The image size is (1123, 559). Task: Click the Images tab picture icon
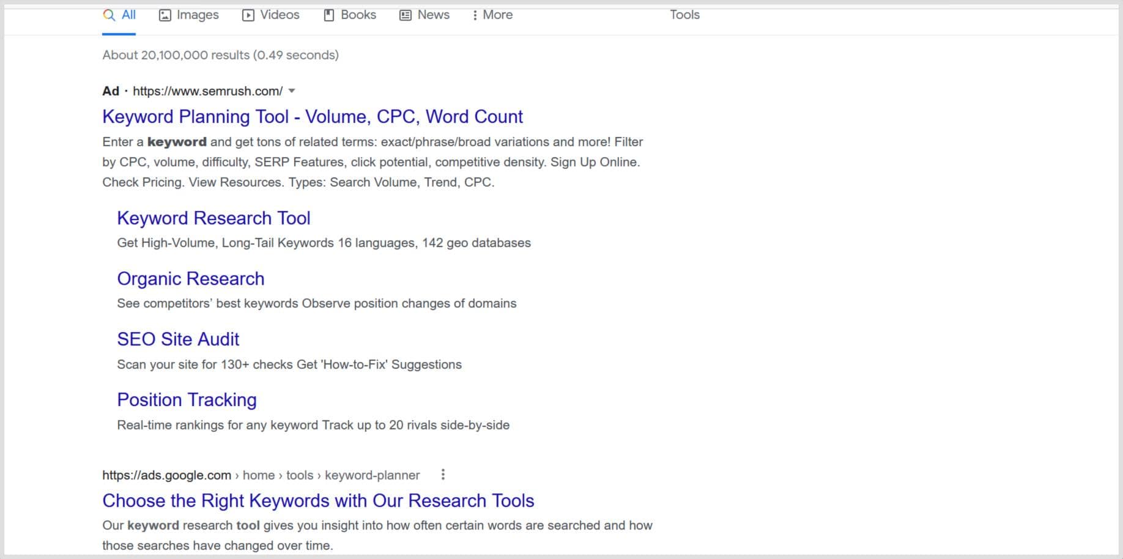click(x=165, y=15)
